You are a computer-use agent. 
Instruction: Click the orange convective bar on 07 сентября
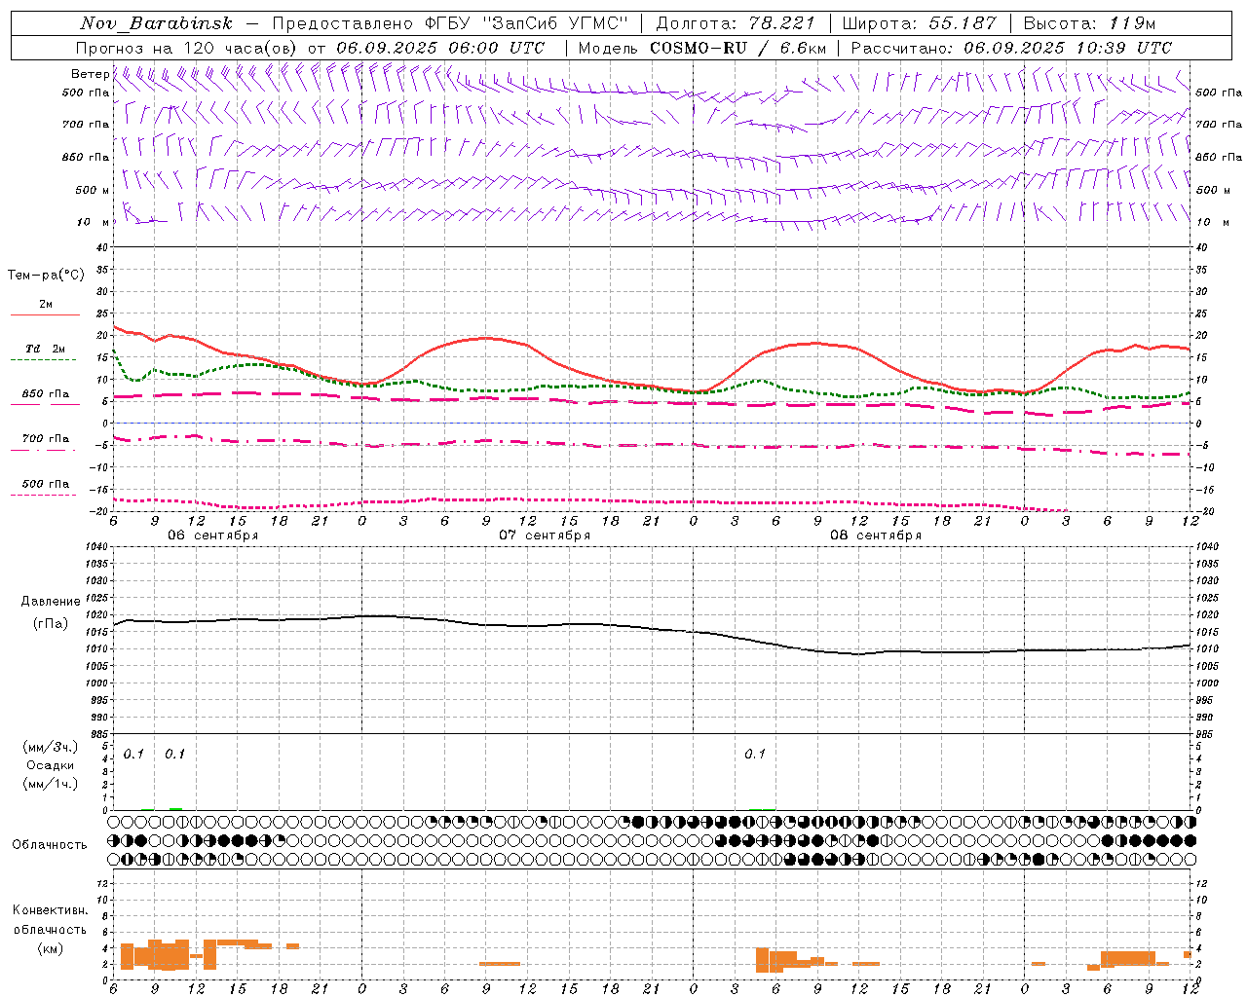click(x=500, y=963)
